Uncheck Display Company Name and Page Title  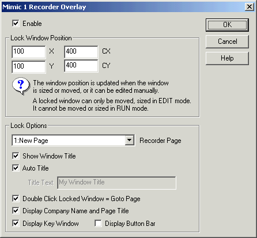coord(16,211)
